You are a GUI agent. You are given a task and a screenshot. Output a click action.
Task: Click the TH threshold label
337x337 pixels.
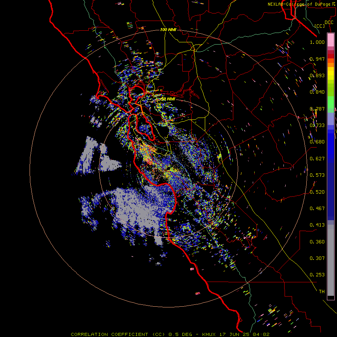[x=322, y=292]
